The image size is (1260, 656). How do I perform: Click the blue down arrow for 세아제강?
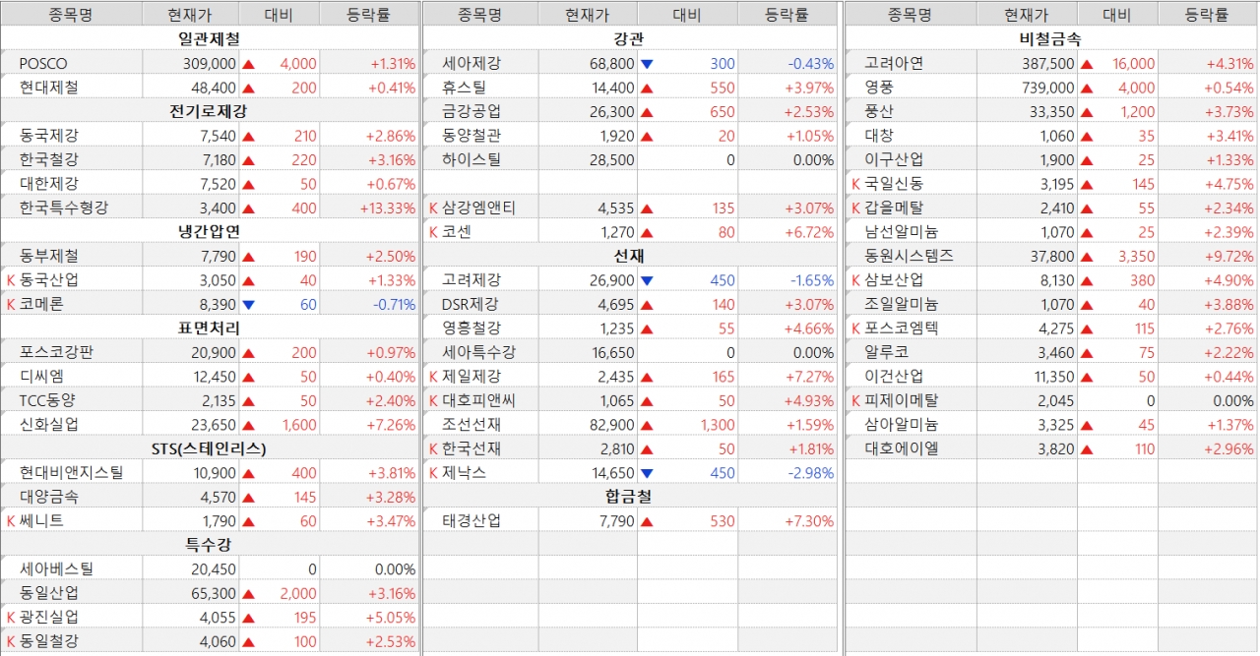click(647, 64)
